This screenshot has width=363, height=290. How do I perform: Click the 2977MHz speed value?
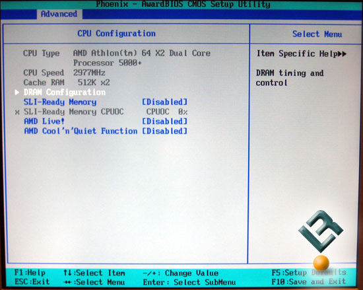(89, 73)
